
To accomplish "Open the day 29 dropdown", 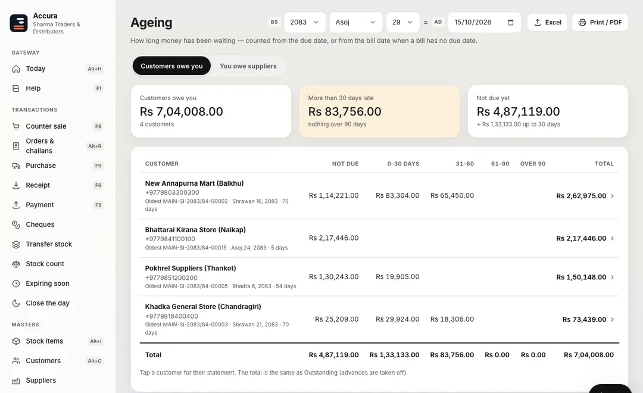I will pyautogui.click(x=402, y=22).
